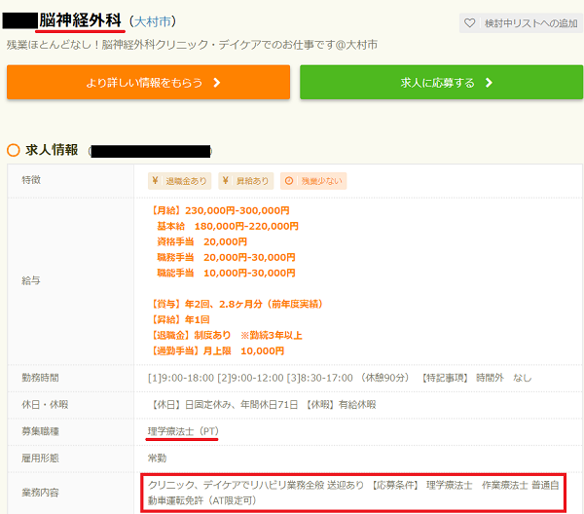Click the yen icon on the 昇給あり tag

coord(228,181)
